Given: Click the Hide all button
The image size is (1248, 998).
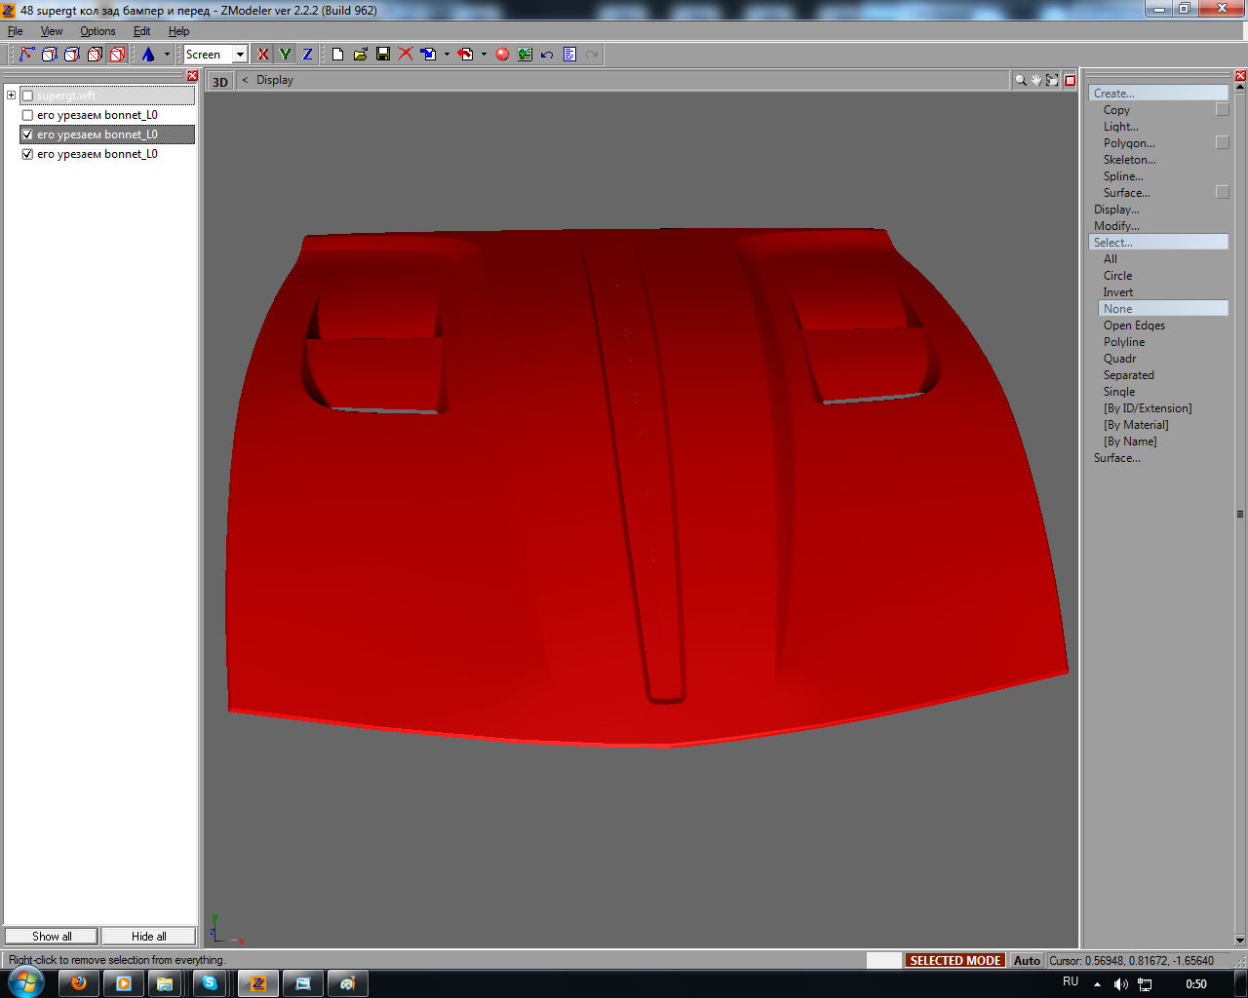Looking at the screenshot, I should (x=148, y=936).
